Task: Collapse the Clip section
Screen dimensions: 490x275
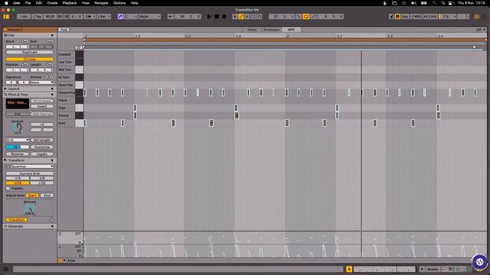Action: pyautogui.click(x=52, y=36)
